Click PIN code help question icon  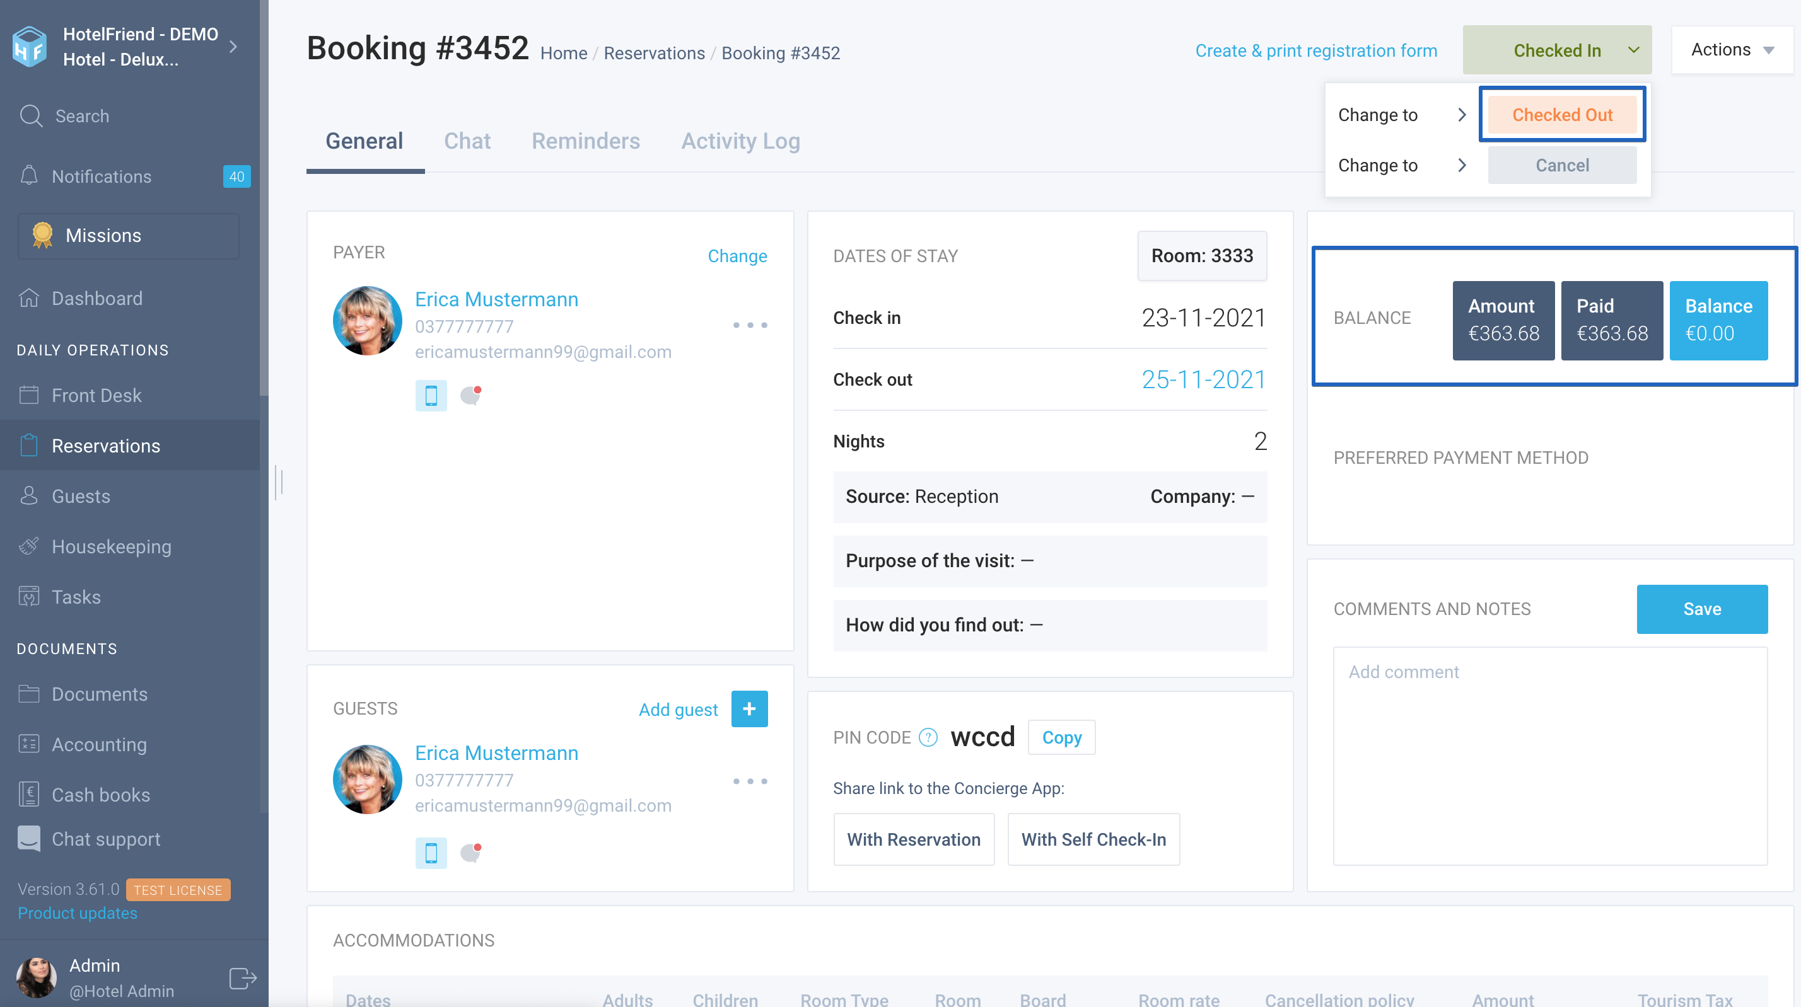(x=928, y=737)
